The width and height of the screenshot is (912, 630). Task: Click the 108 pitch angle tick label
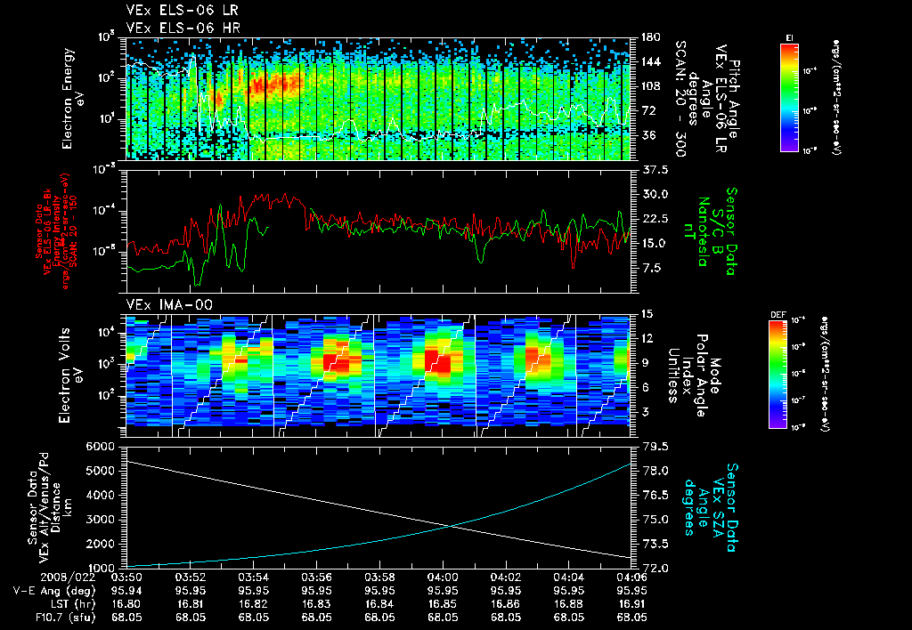pos(651,86)
